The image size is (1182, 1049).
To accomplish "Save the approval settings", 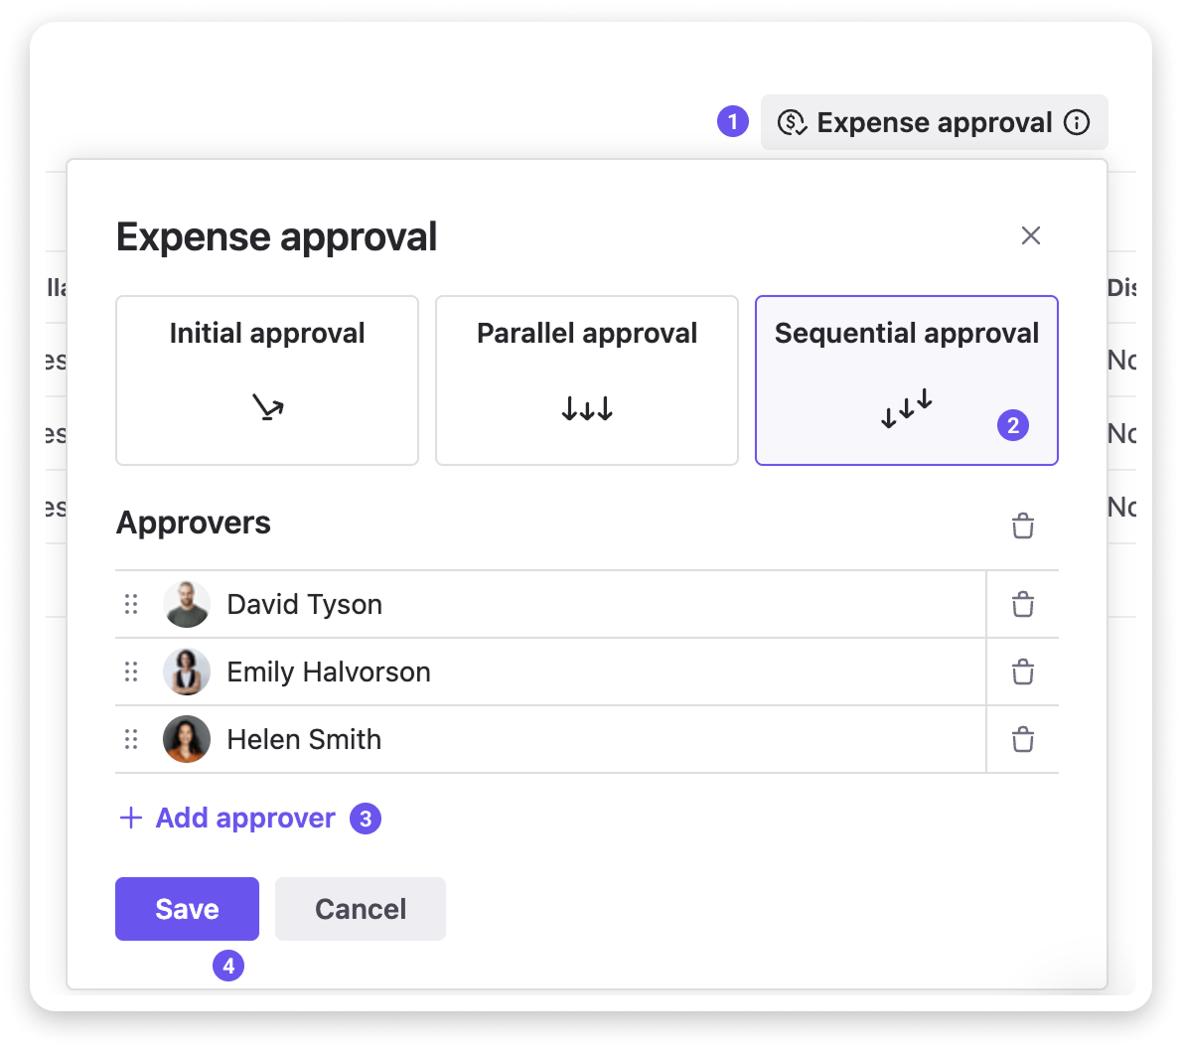I will click(x=187, y=908).
